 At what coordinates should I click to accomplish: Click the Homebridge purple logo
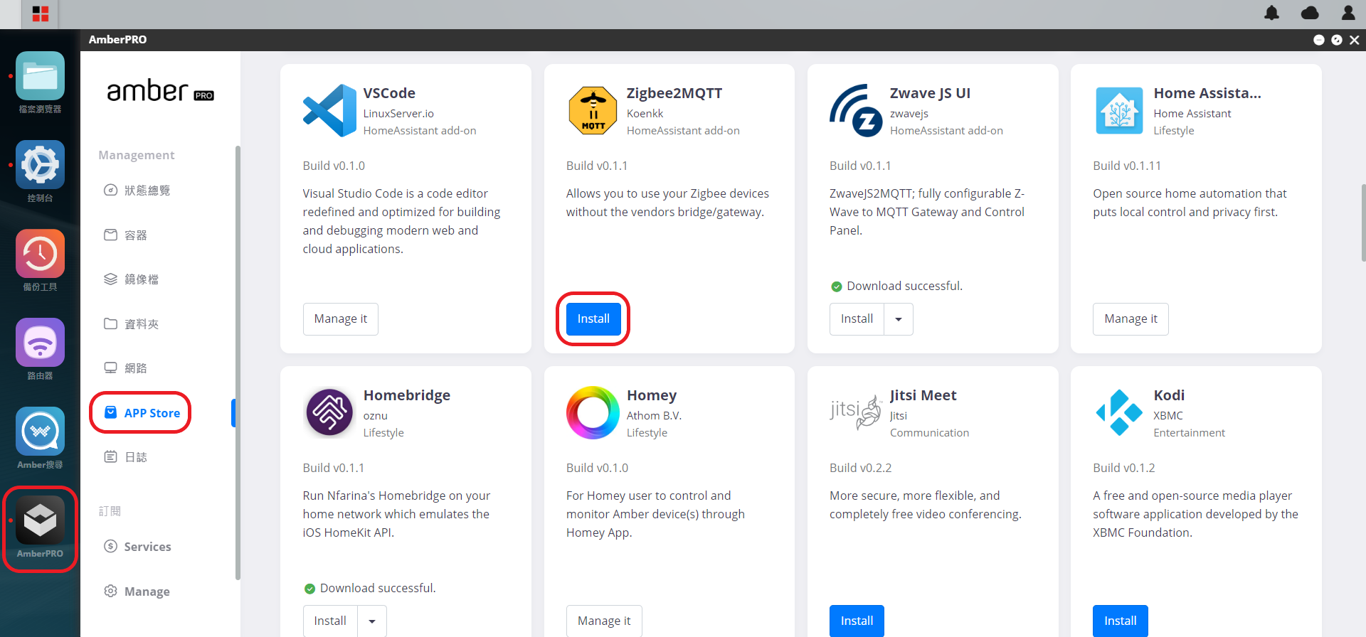click(x=329, y=412)
